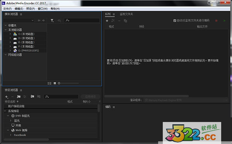232x144 pixels.
Task: Click the queue remove minus icon
Action: pos(119,21)
